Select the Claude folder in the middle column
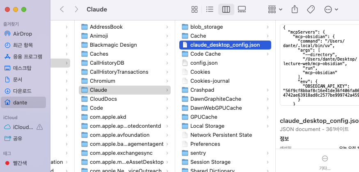This screenshot has height=172, width=359. (125, 90)
